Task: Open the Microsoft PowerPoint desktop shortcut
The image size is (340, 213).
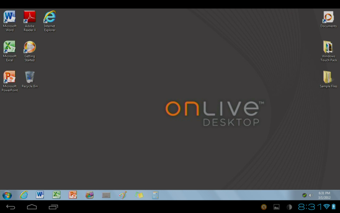Action: point(10,81)
